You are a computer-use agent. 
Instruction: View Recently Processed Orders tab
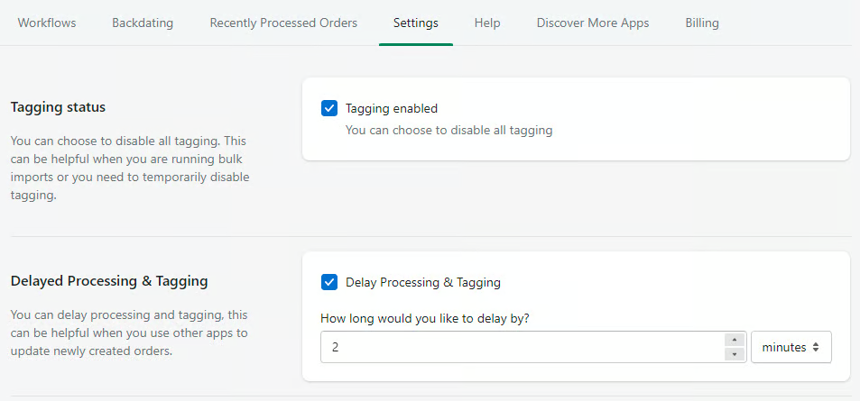[x=283, y=23]
